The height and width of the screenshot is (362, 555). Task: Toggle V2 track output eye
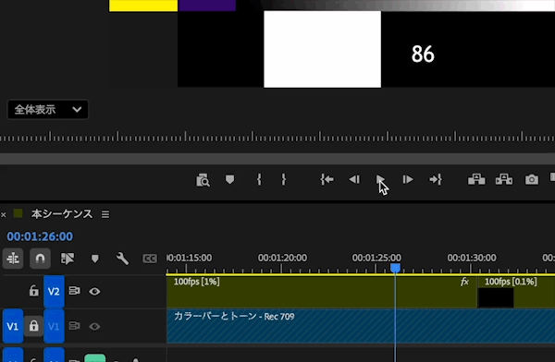(x=94, y=291)
